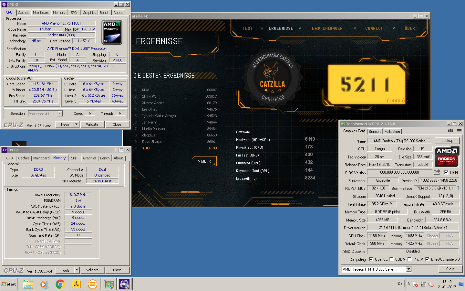The width and height of the screenshot is (465, 291).
Task: Click the 'Raymarch Test (GPU)' result label
Action: click(253, 171)
